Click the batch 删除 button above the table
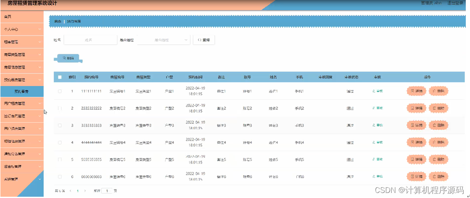 tap(68, 58)
